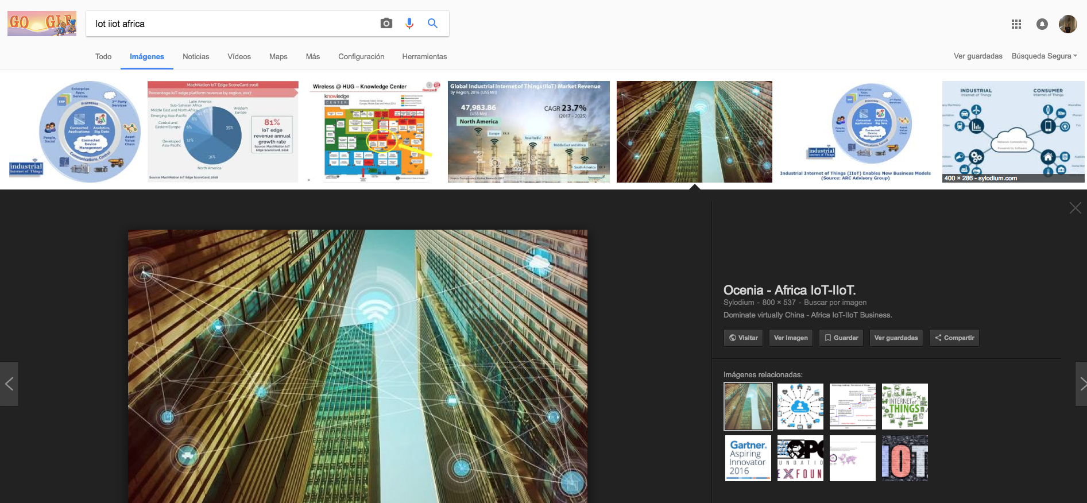1087x503 pixels.
Task: Go to the previous image arrow
Action: (x=9, y=384)
